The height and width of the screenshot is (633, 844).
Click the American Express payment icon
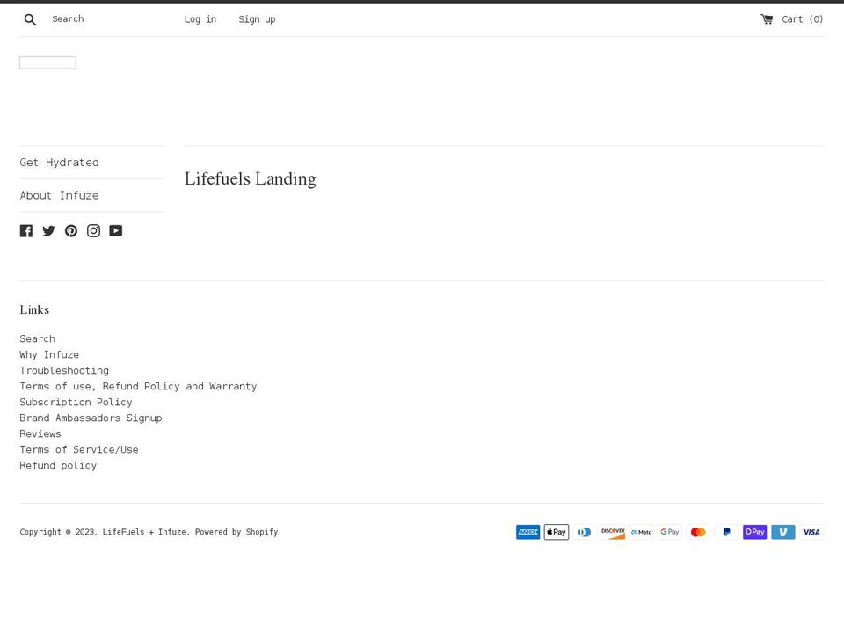(x=528, y=532)
